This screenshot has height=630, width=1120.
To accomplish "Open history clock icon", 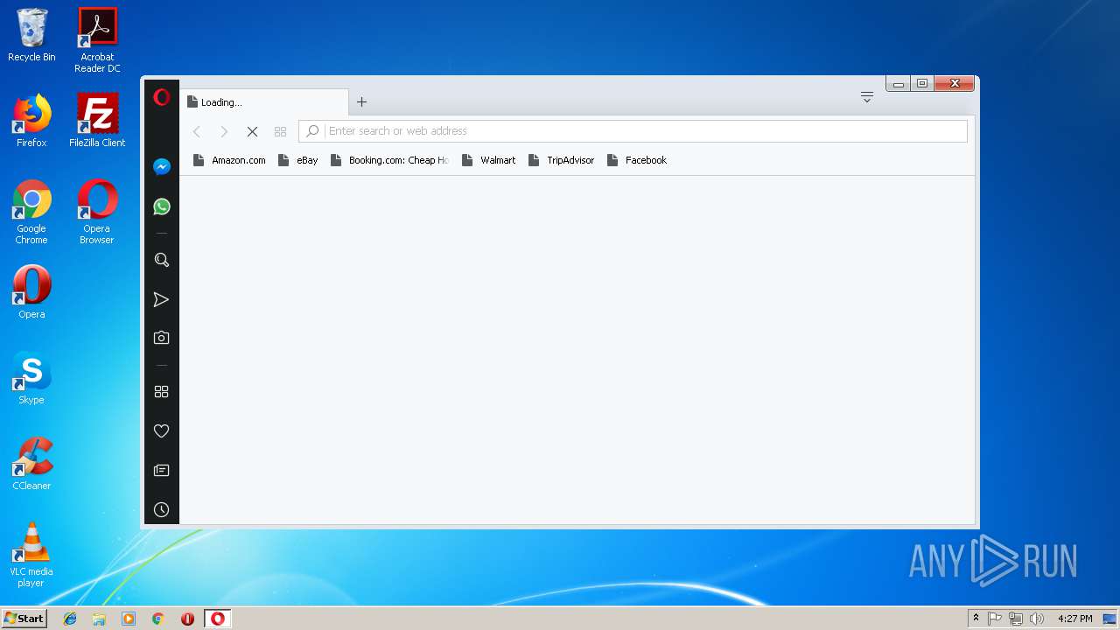I will [161, 509].
